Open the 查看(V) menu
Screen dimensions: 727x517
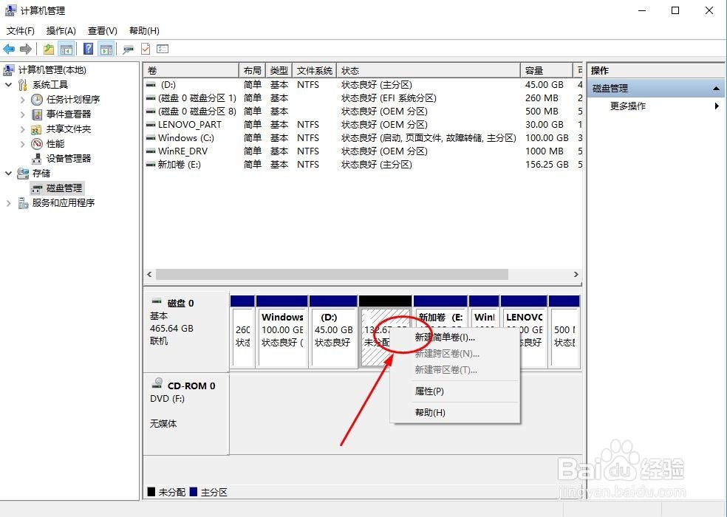[x=103, y=30]
